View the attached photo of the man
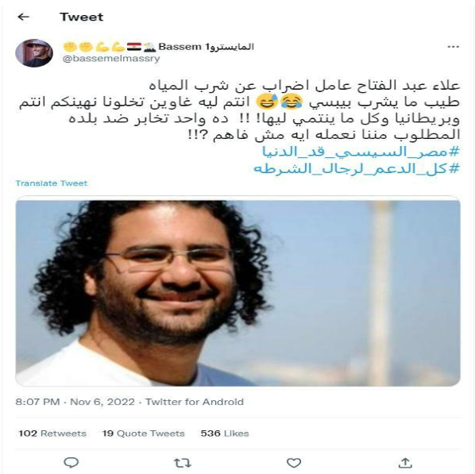Viewport: 475px width, 474px height. coord(237,291)
